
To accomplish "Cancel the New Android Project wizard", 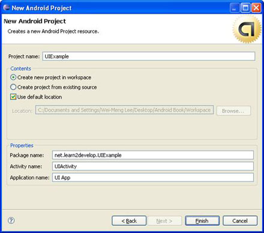I will click(240, 221).
